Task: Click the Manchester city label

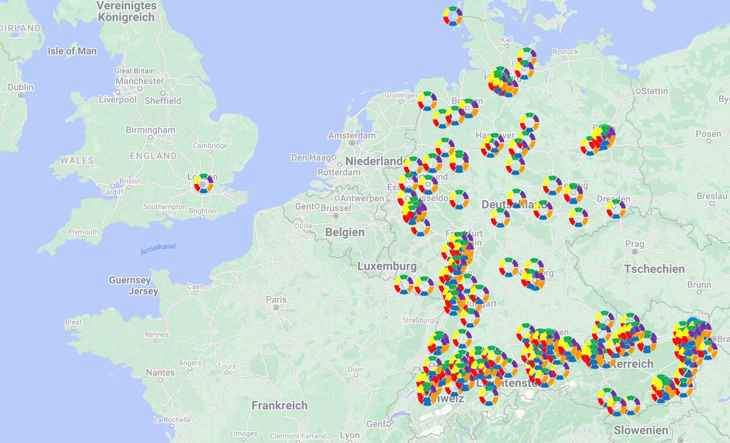Action: [x=140, y=81]
